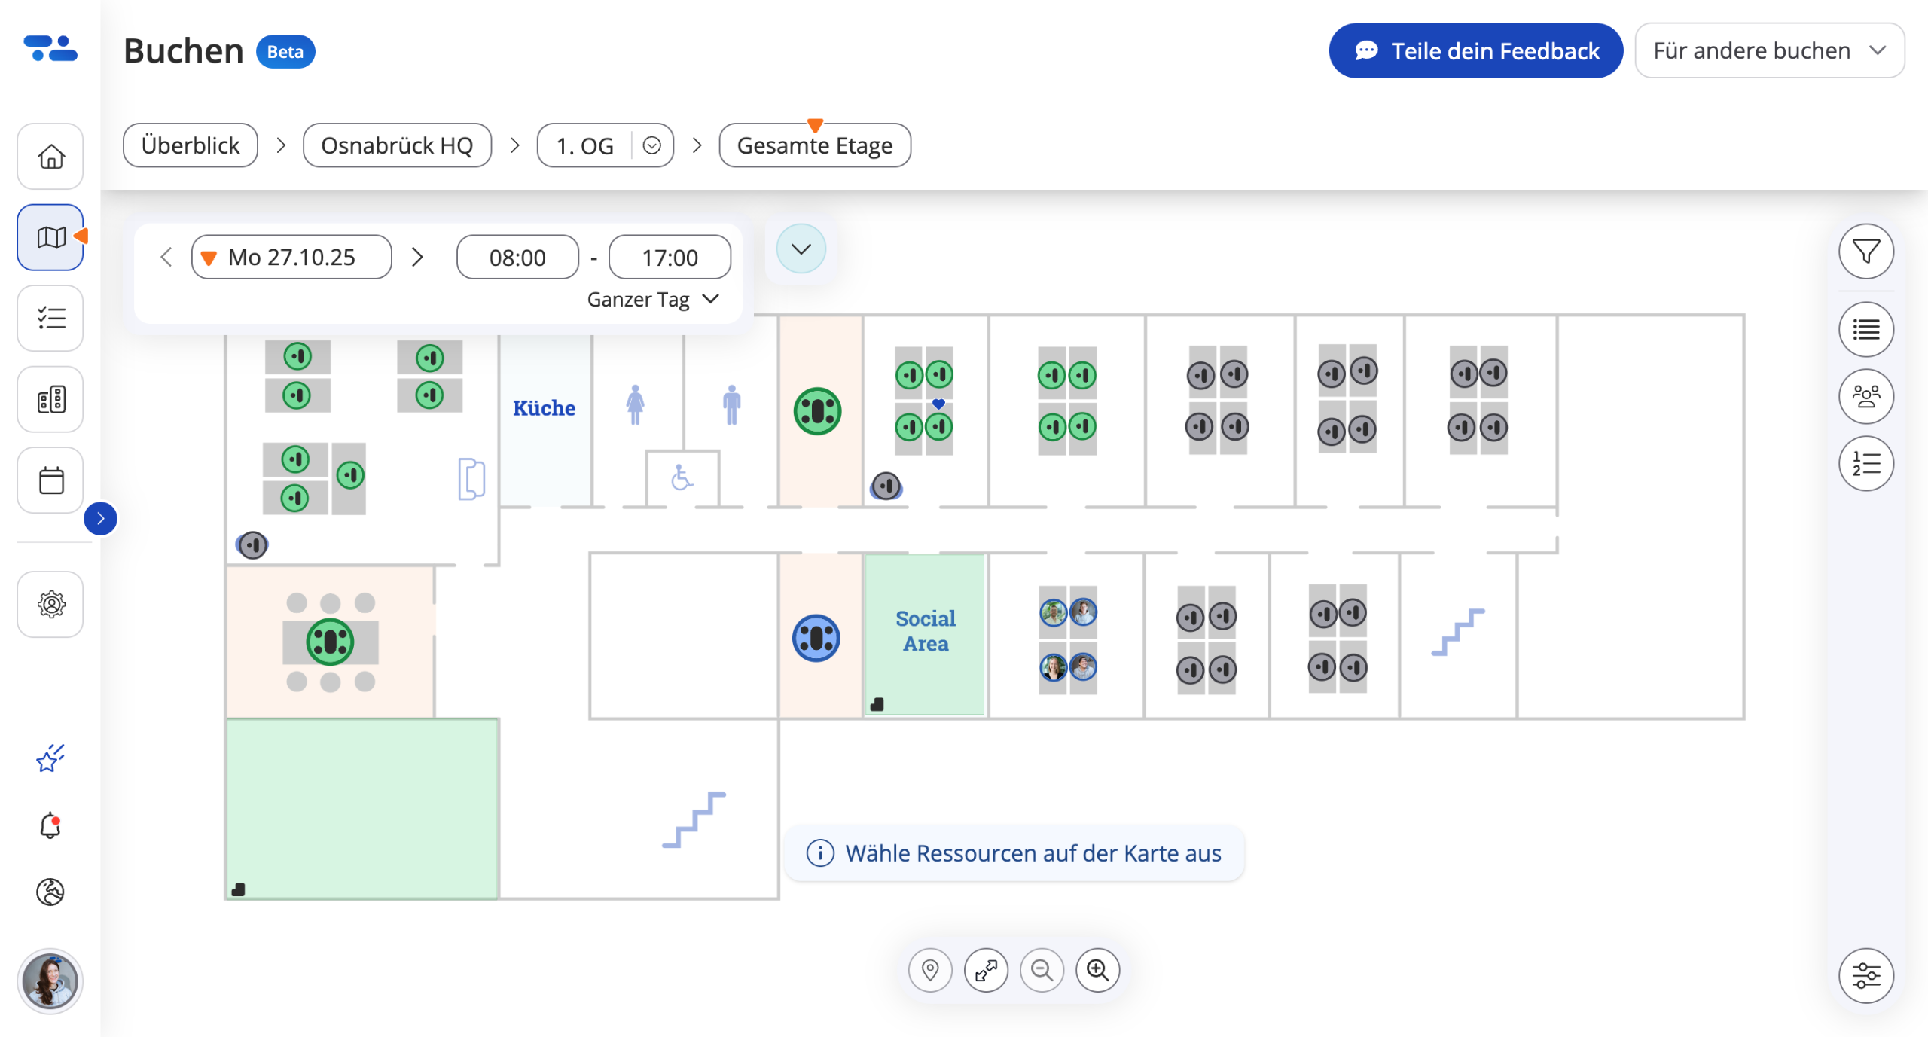Image resolution: width=1928 pixels, height=1037 pixels.
Task: Open the 1. OG floor selector dropdown
Action: 651,145
